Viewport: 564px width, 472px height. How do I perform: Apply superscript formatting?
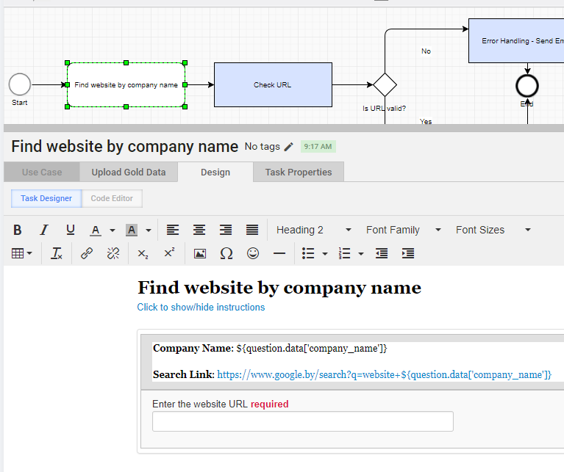(169, 253)
